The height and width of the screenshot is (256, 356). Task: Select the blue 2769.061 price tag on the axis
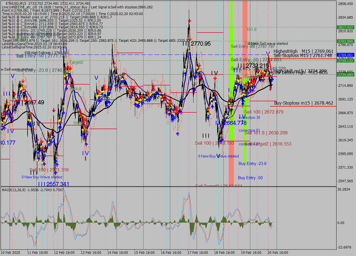click(346, 55)
